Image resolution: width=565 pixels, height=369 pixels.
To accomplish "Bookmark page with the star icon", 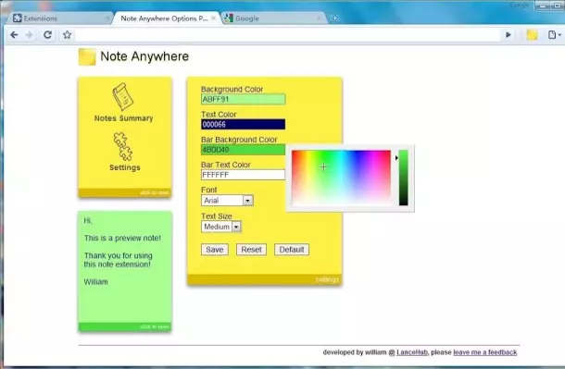I will tap(67, 35).
